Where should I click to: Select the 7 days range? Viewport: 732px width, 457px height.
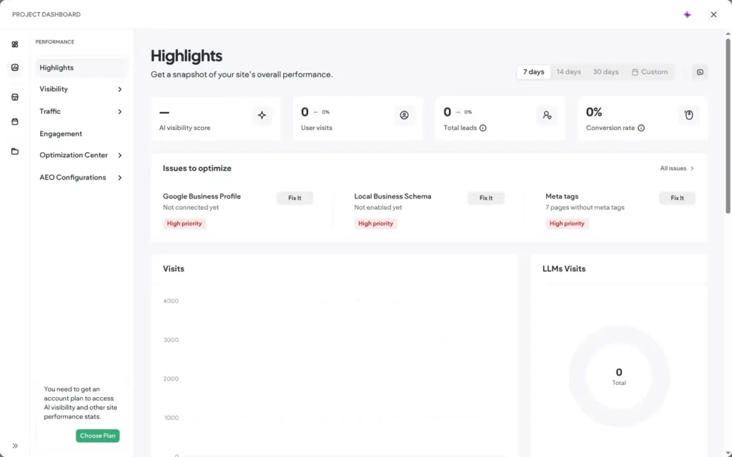pyautogui.click(x=533, y=72)
